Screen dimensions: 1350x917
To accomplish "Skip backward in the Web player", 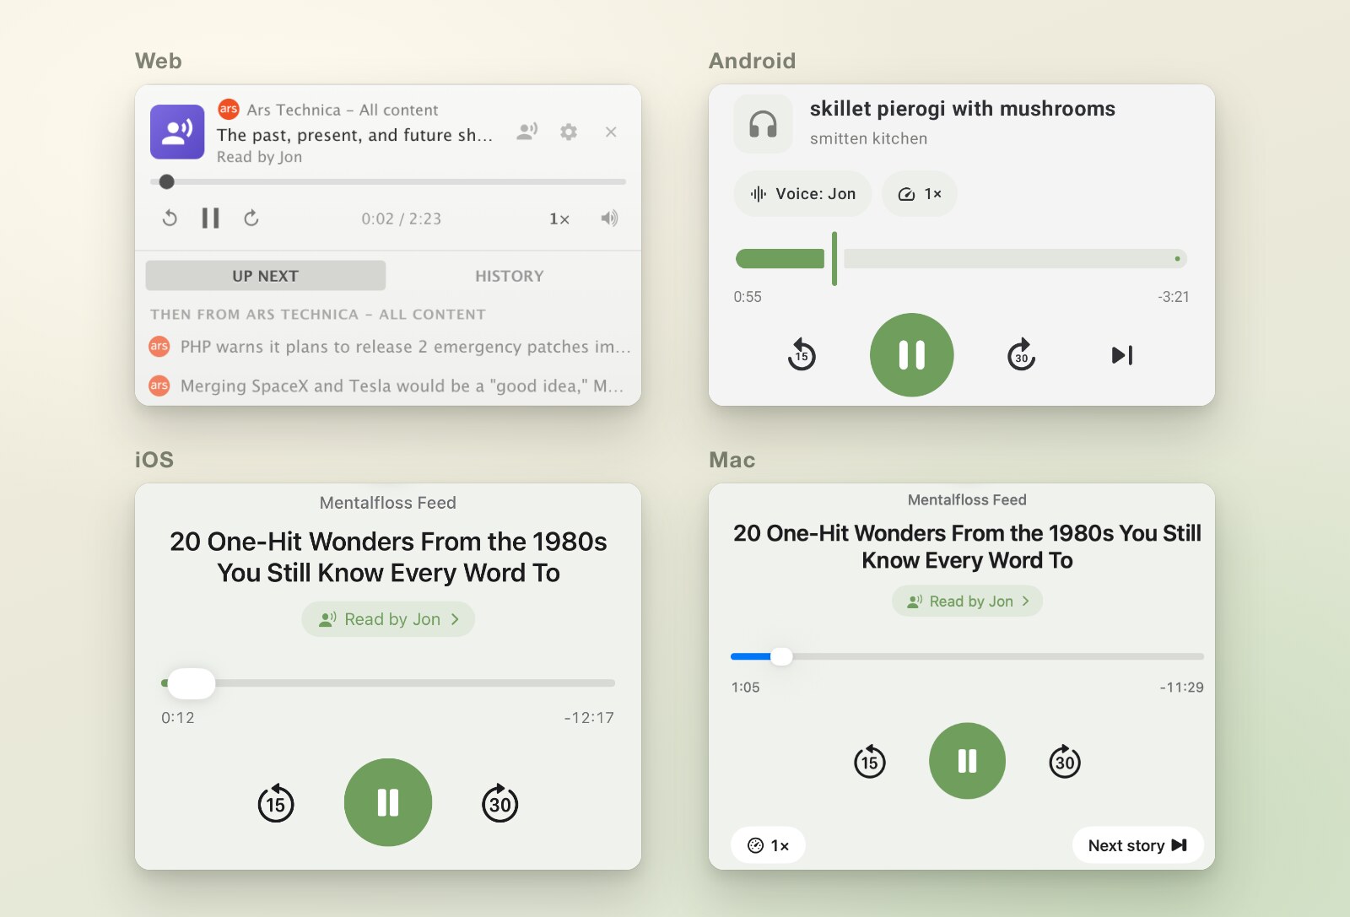I will pyautogui.click(x=170, y=218).
